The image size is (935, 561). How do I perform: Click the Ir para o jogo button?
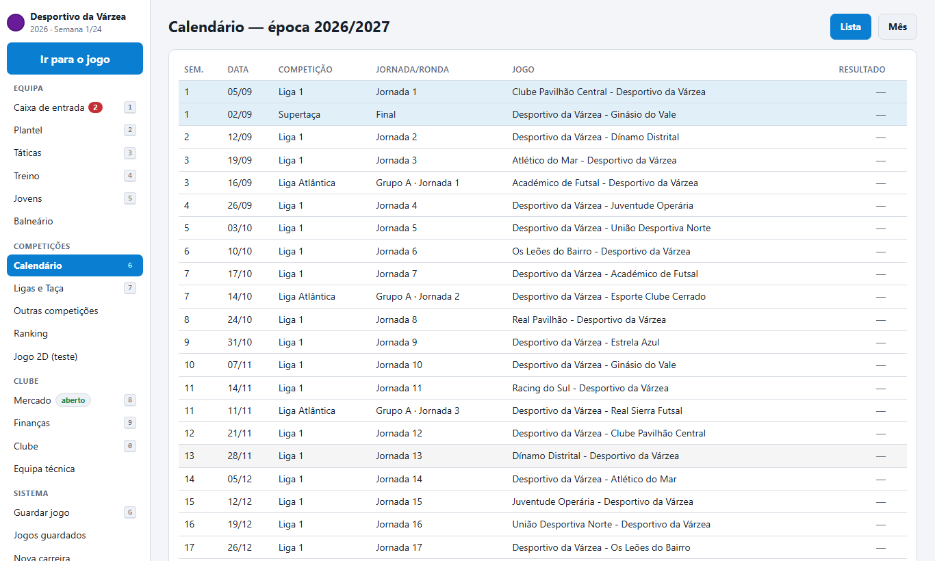click(75, 59)
